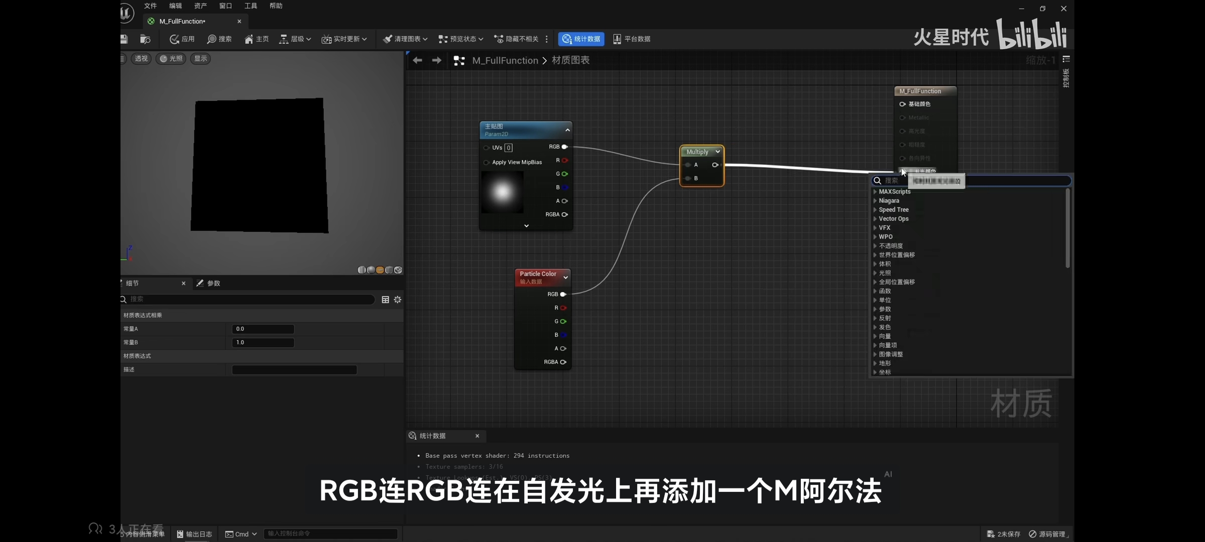Click the back arrow in graph breadcrumb

(417, 61)
